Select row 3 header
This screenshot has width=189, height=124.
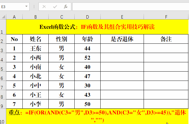[3, 48]
